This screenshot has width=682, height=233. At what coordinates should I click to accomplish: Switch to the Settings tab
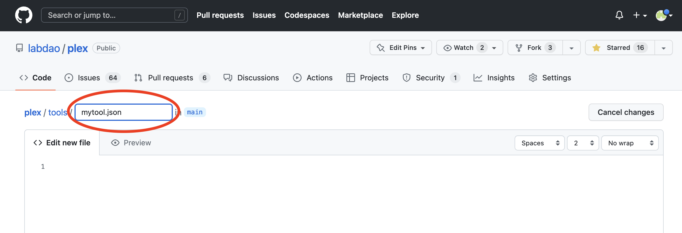550,78
